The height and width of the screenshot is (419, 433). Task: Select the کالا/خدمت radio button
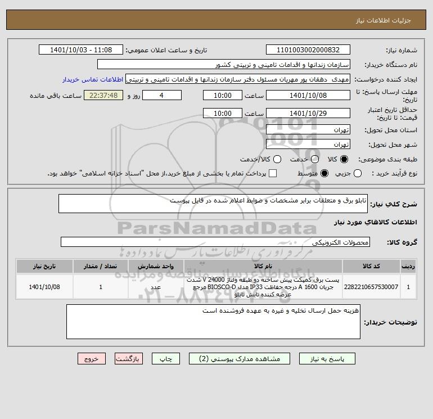pyautogui.click(x=277, y=159)
